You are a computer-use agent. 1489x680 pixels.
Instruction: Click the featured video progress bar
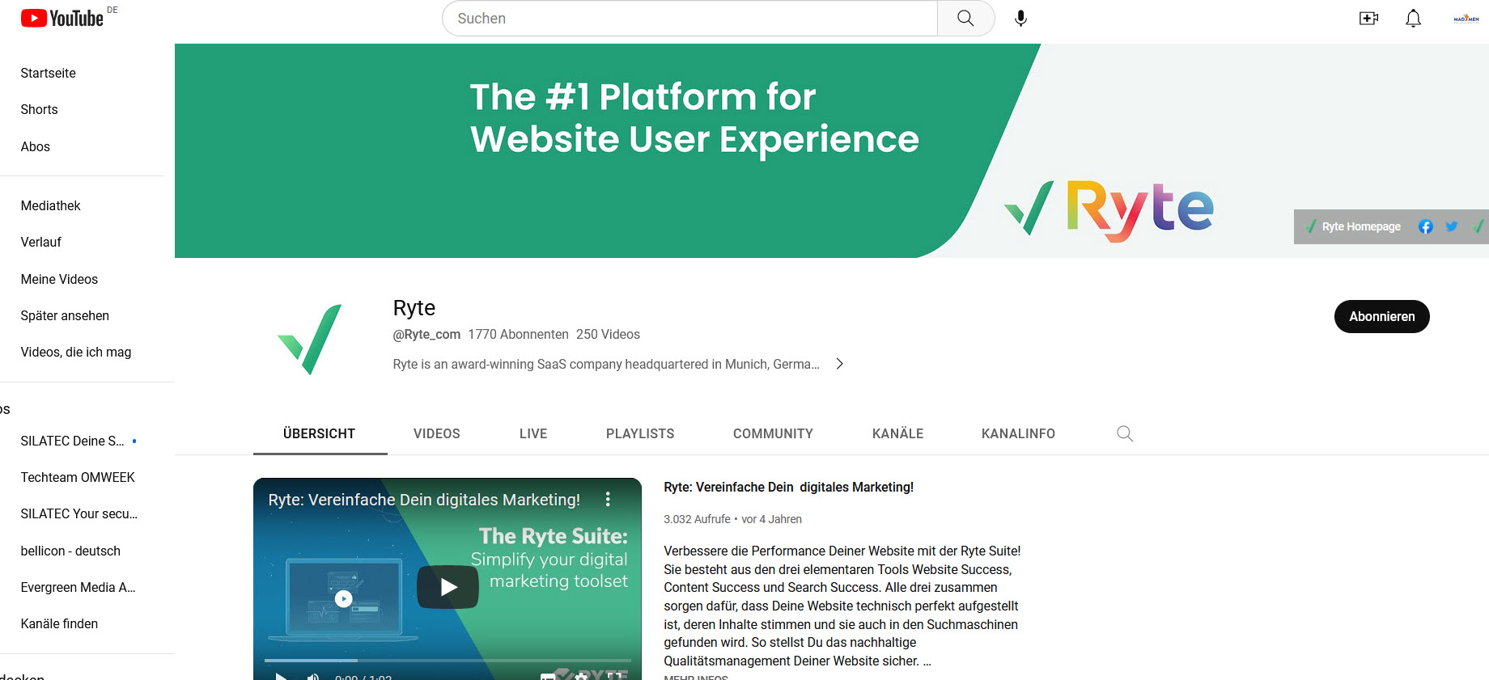[448, 661]
